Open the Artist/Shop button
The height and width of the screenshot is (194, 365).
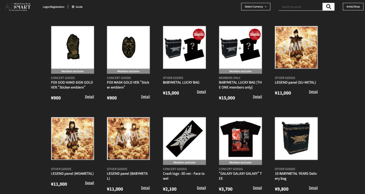[x=353, y=7]
